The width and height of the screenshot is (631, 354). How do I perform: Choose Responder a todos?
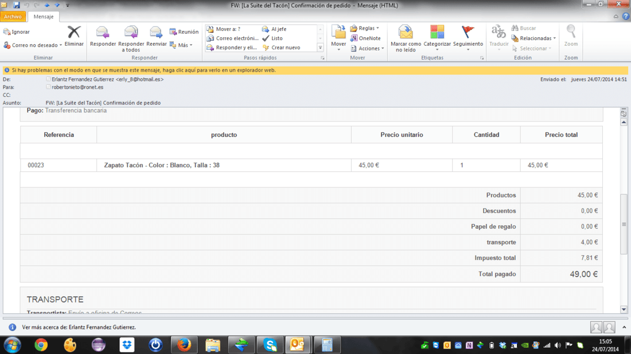coord(131,39)
